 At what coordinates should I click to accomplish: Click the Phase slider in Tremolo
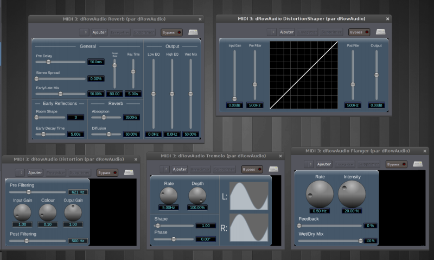coord(174,239)
